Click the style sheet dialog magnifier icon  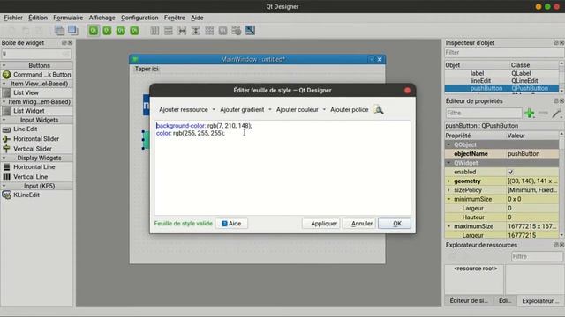pyautogui.click(x=379, y=109)
